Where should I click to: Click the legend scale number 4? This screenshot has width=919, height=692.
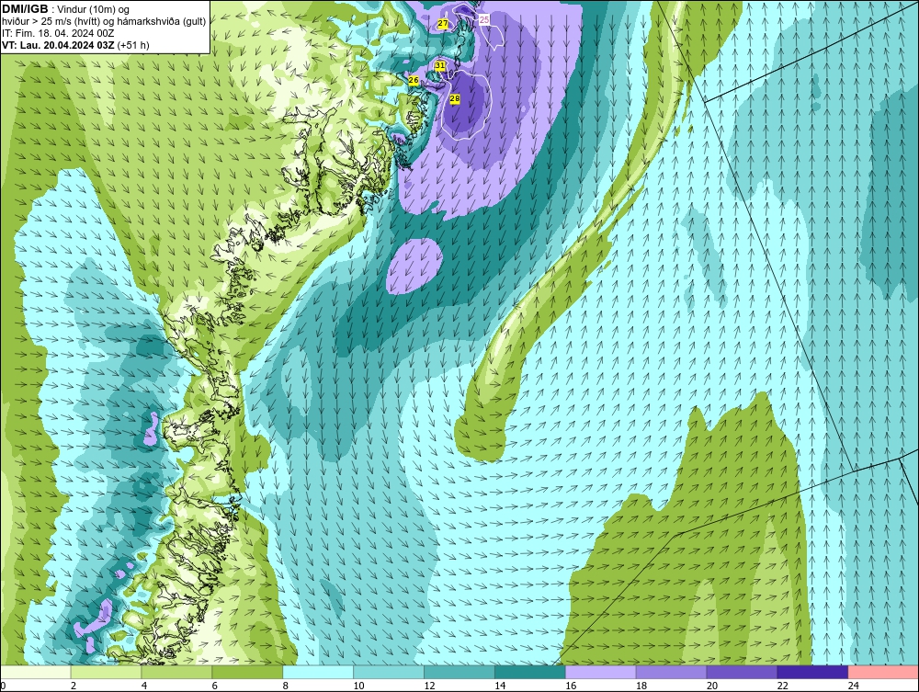tap(144, 686)
